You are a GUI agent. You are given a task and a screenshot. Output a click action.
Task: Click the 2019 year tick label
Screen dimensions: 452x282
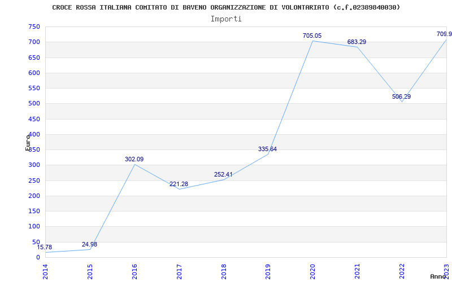(268, 272)
